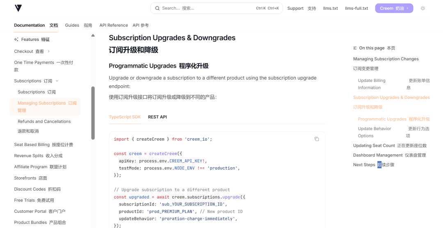
Task: Switch to the REST API tab
Action: tap(157, 117)
